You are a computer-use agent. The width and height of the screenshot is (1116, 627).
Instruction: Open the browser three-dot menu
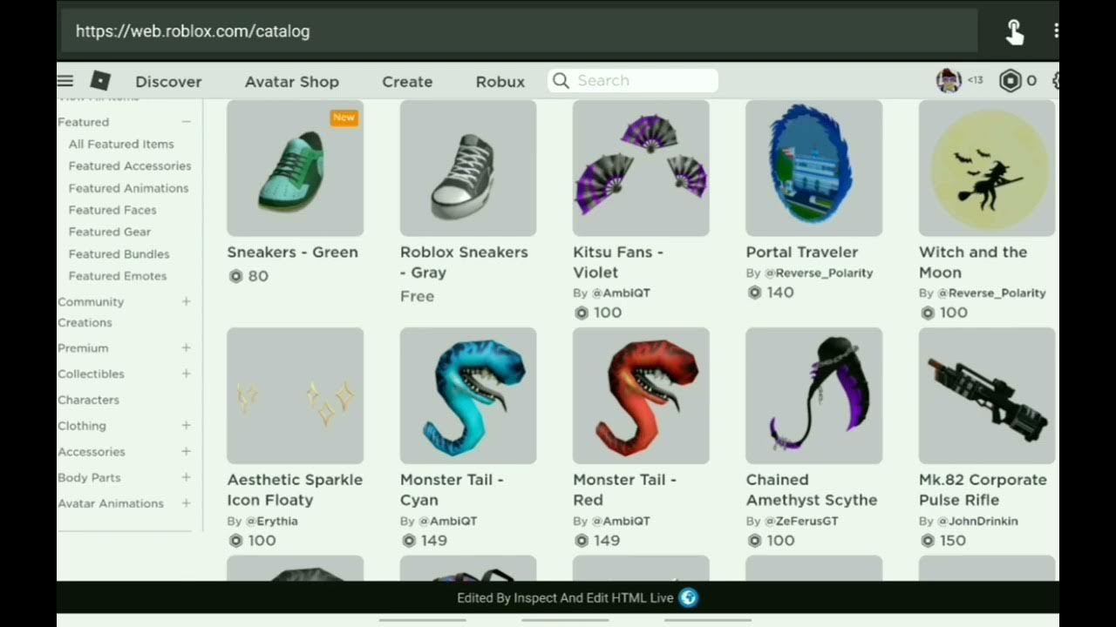1055,31
